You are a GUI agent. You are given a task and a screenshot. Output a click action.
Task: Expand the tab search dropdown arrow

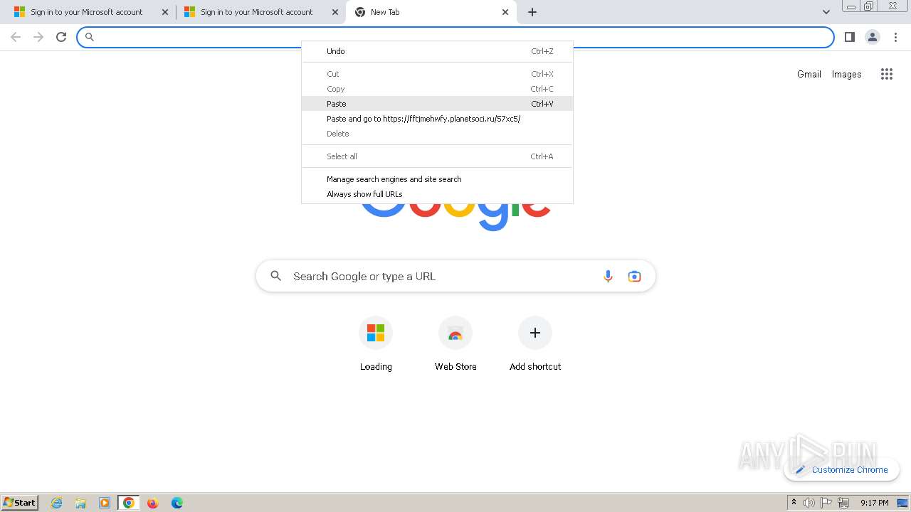(x=826, y=12)
